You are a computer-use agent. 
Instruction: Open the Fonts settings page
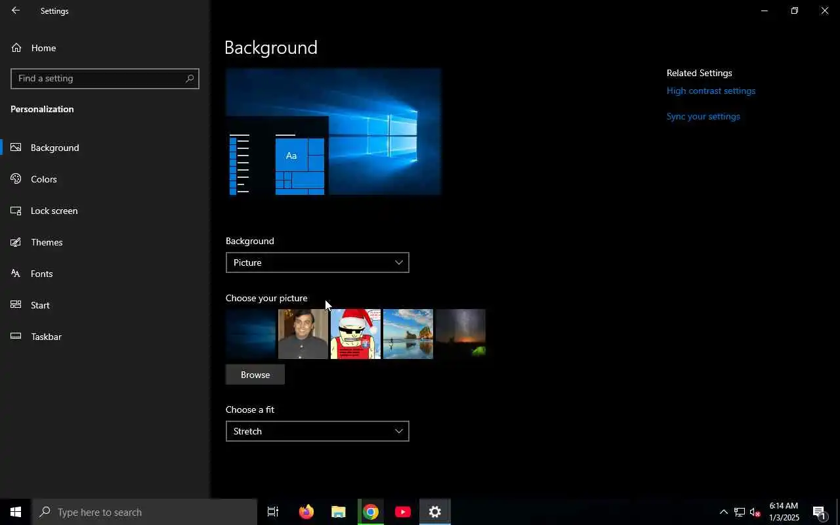(x=105, y=274)
